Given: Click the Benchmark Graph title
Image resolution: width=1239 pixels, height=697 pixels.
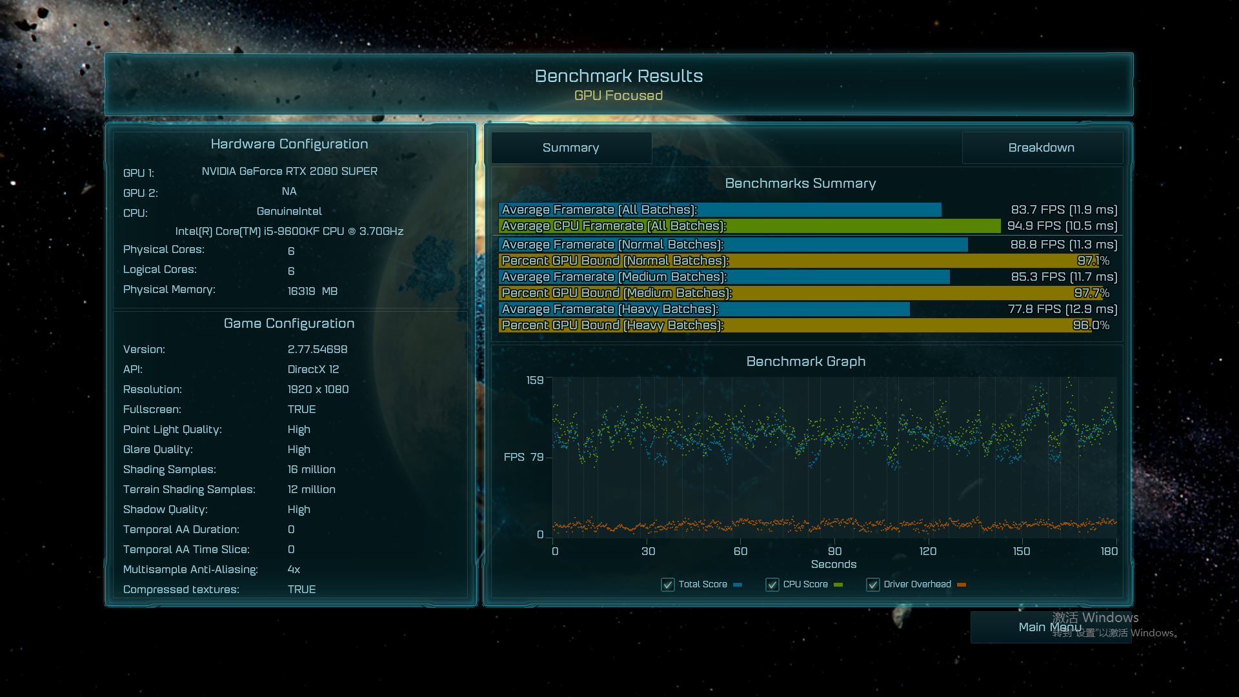Looking at the screenshot, I should tap(806, 361).
